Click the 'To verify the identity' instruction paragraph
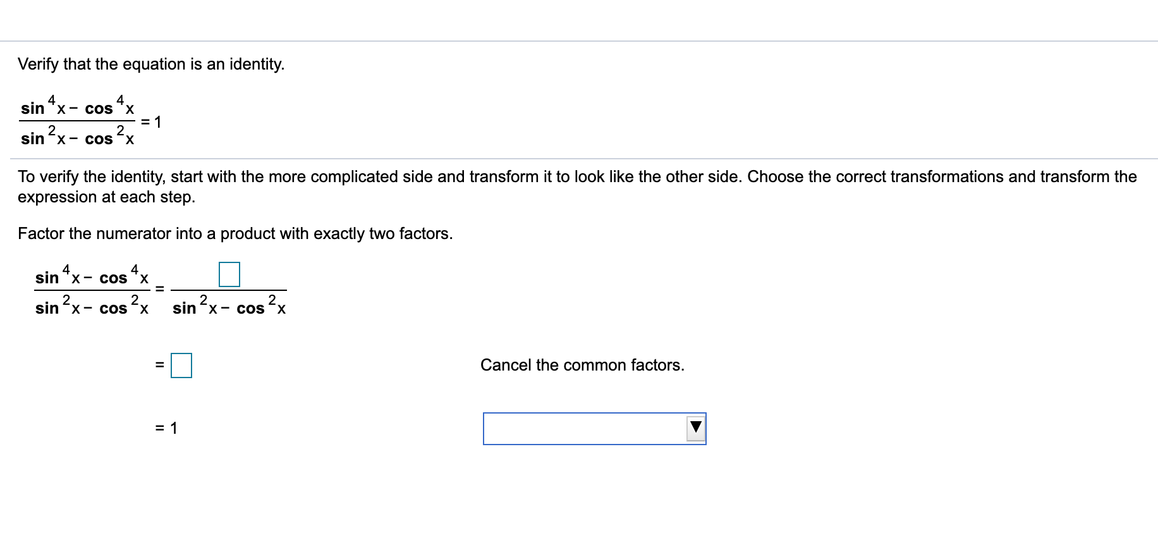1158x559 pixels. coord(577,187)
